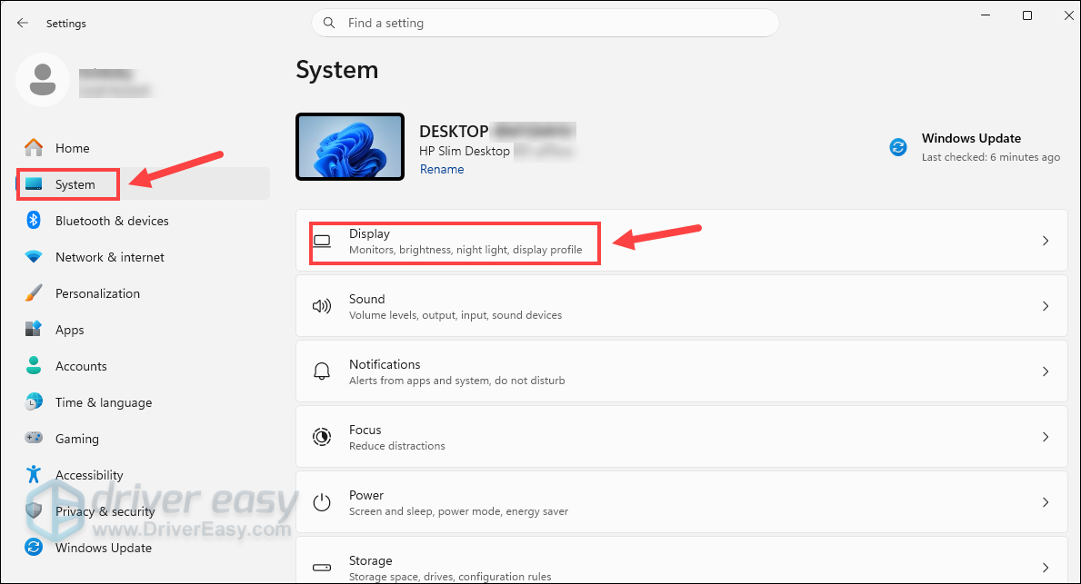This screenshot has height=584, width=1081.
Task: Open Personalization section
Action: coord(97,293)
